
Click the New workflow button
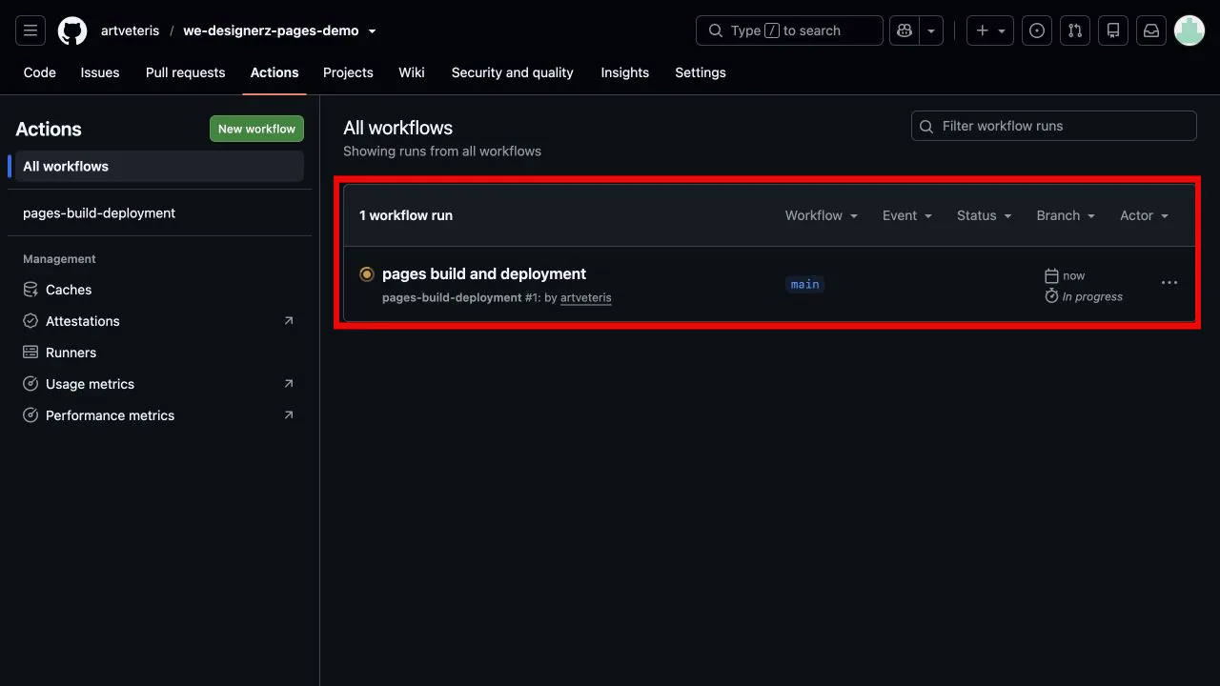(x=256, y=129)
